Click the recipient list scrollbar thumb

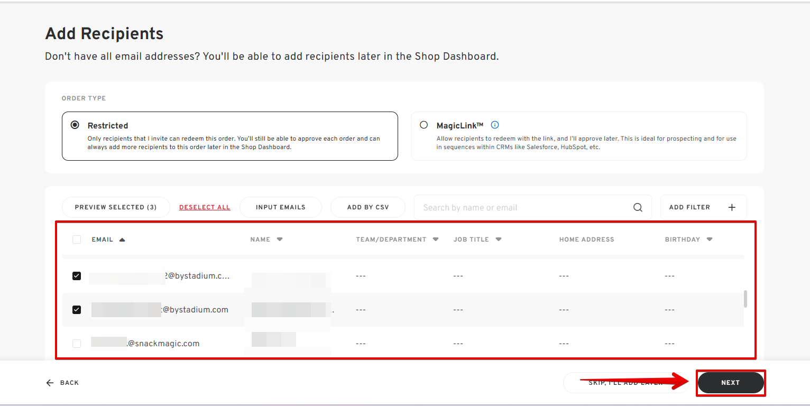point(745,299)
